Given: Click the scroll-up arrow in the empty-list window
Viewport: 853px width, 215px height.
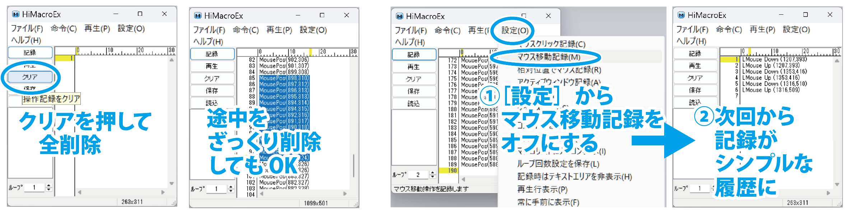Looking at the screenshot, I should click(172, 60).
